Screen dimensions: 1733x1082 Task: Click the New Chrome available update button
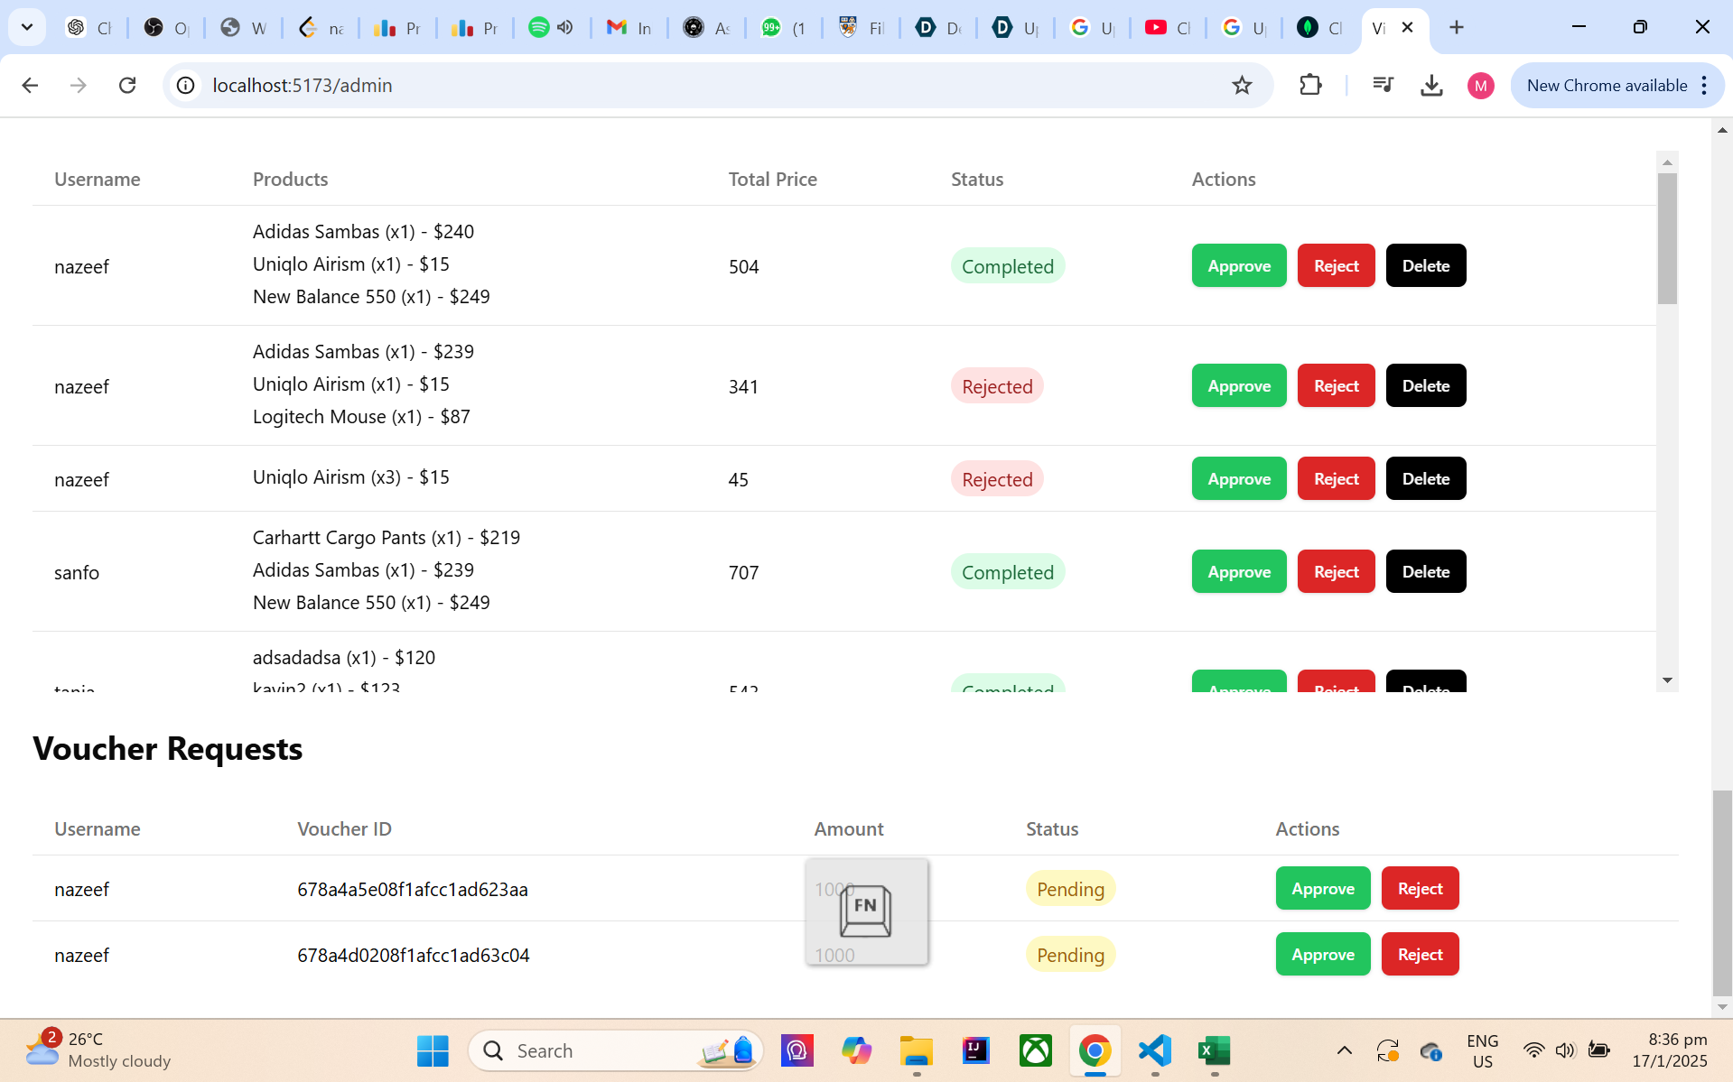(x=1607, y=86)
